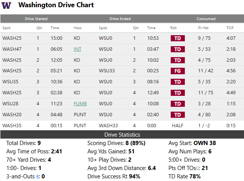244x181 pixels.
Task: Click the FG badge for the 00:25 drive
Action: coord(178,71)
